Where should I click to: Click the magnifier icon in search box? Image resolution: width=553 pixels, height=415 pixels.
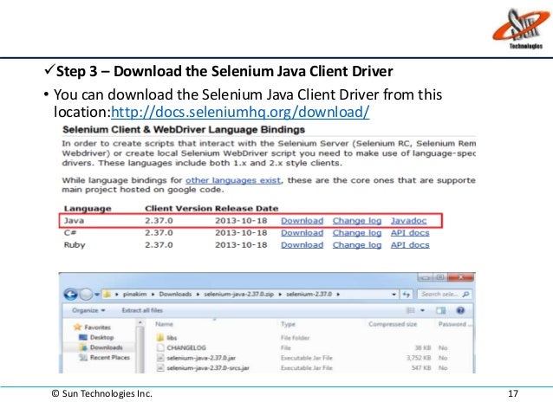pyautogui.click(x=465, y=294)
